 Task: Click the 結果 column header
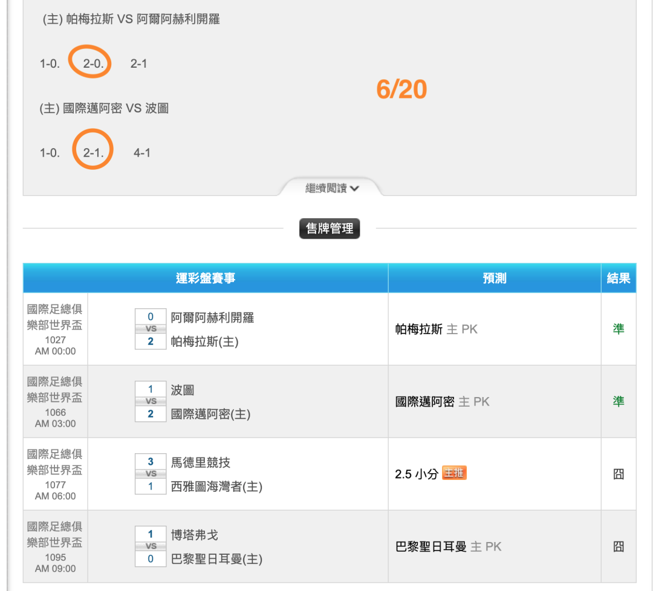pyautogui.click(x=619, y=278)
